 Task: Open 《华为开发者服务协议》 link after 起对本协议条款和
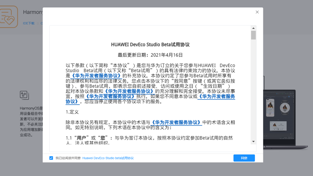(x=129, y=91)
